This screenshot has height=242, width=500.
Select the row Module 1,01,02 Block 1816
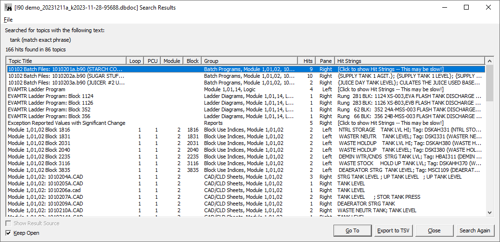coord(246,130)
